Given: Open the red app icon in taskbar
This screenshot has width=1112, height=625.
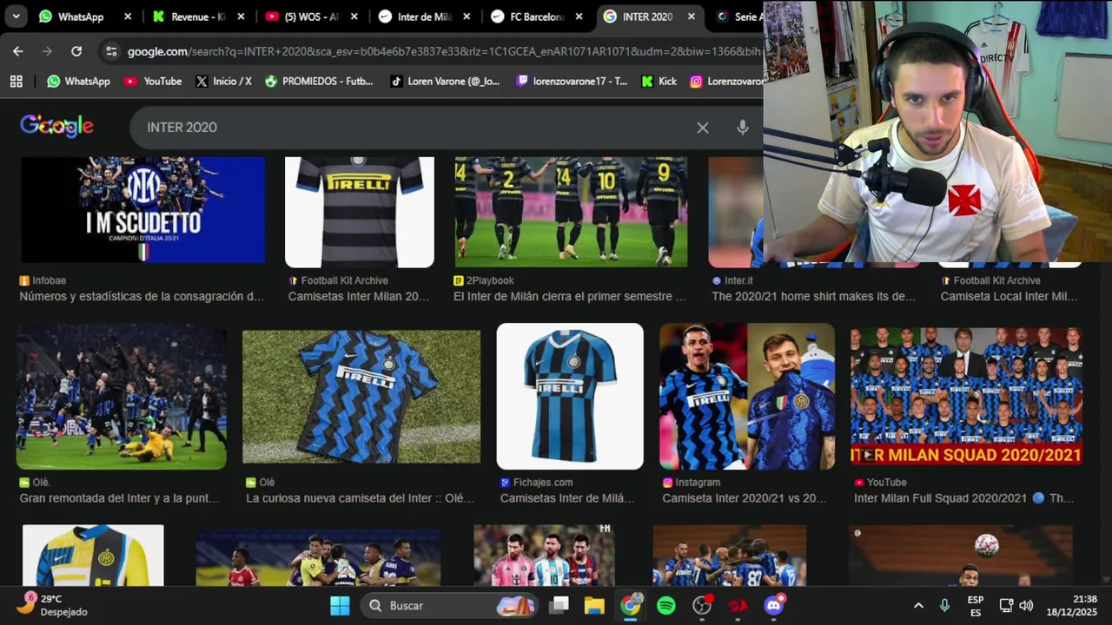Looking at the screenshot, I should [738, 605].
